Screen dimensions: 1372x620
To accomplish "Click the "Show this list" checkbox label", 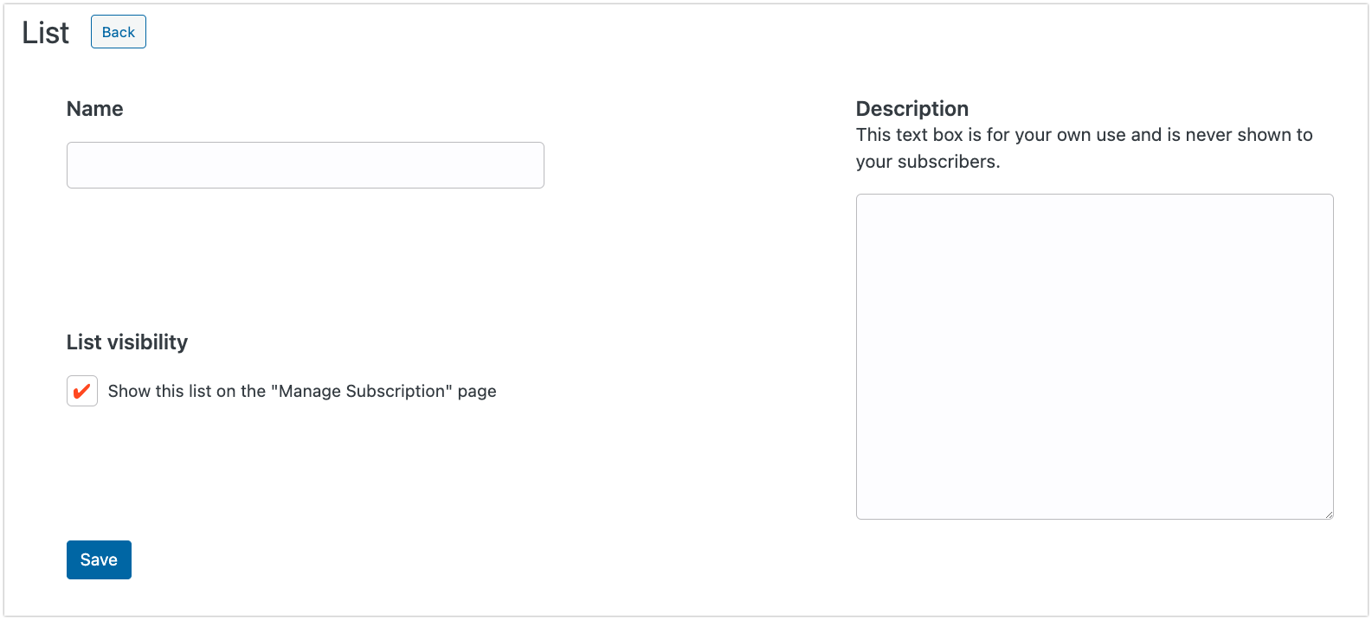I will click(301, 391).
